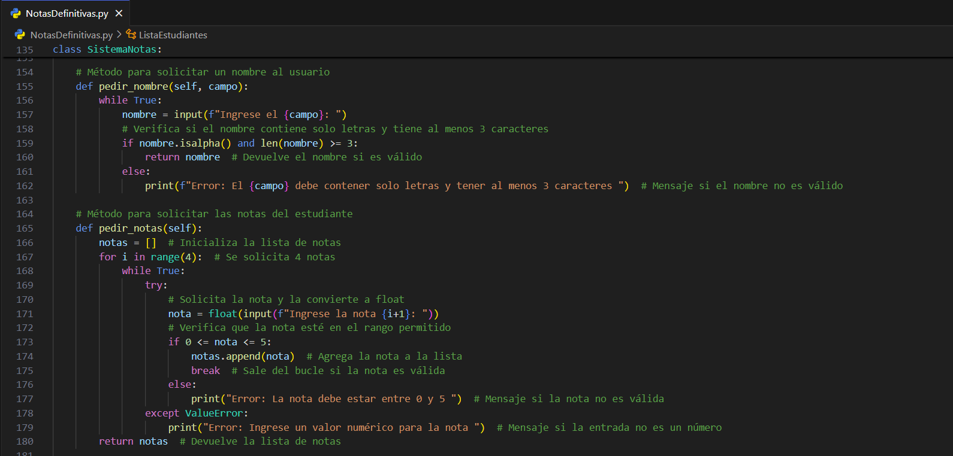Click the float call on line 171
953x456 pixels.
point(222,314)
